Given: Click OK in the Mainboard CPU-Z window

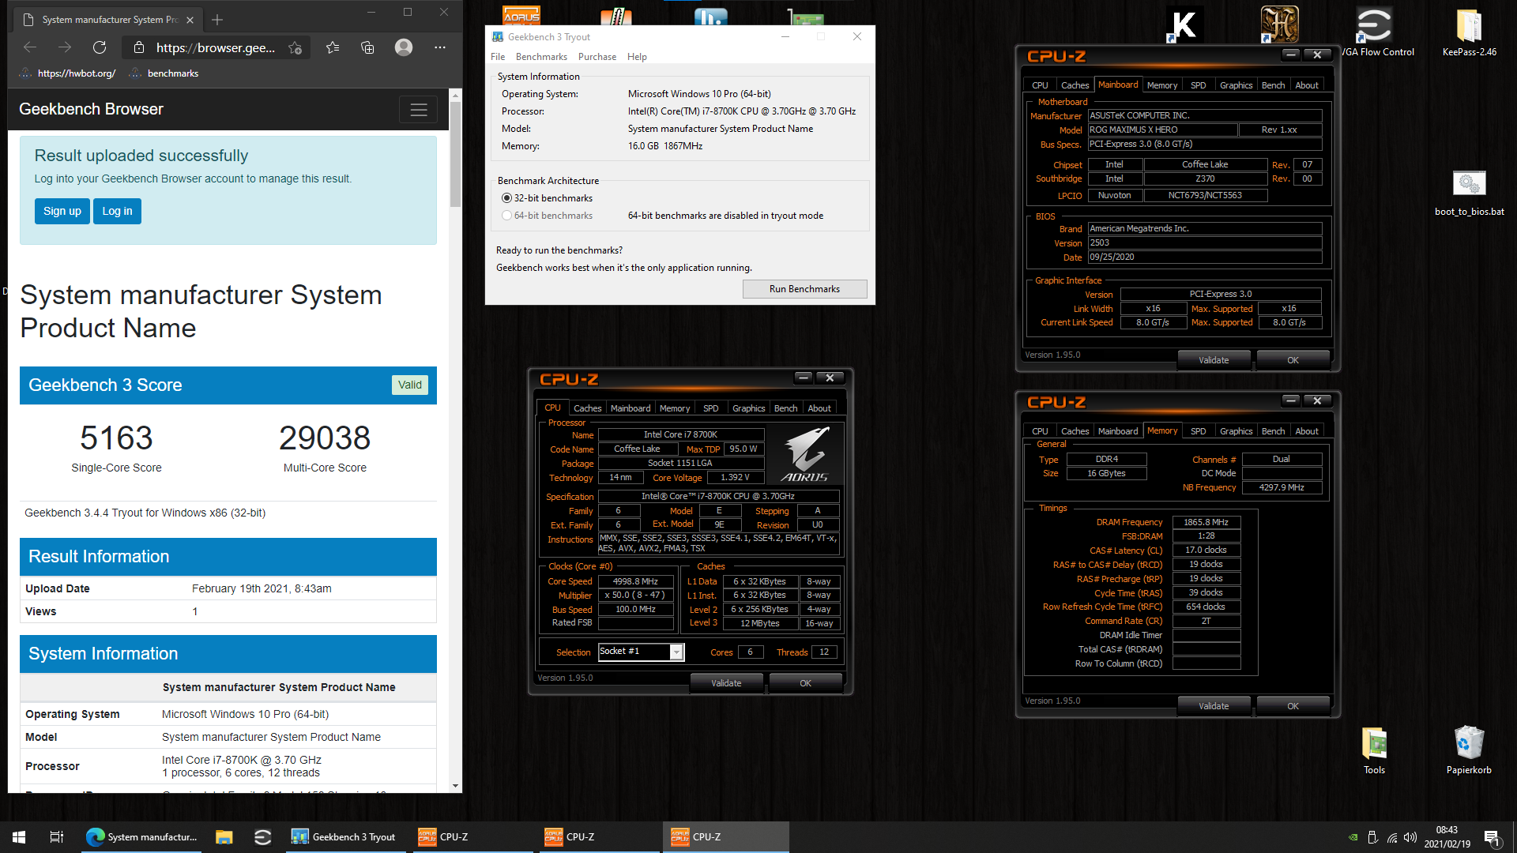Looking at the screenshot, I should coord(1293,360).
